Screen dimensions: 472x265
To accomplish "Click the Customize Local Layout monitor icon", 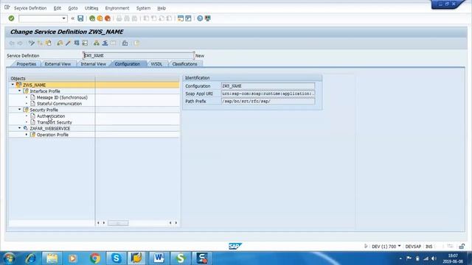I will [x=208, y=18].
